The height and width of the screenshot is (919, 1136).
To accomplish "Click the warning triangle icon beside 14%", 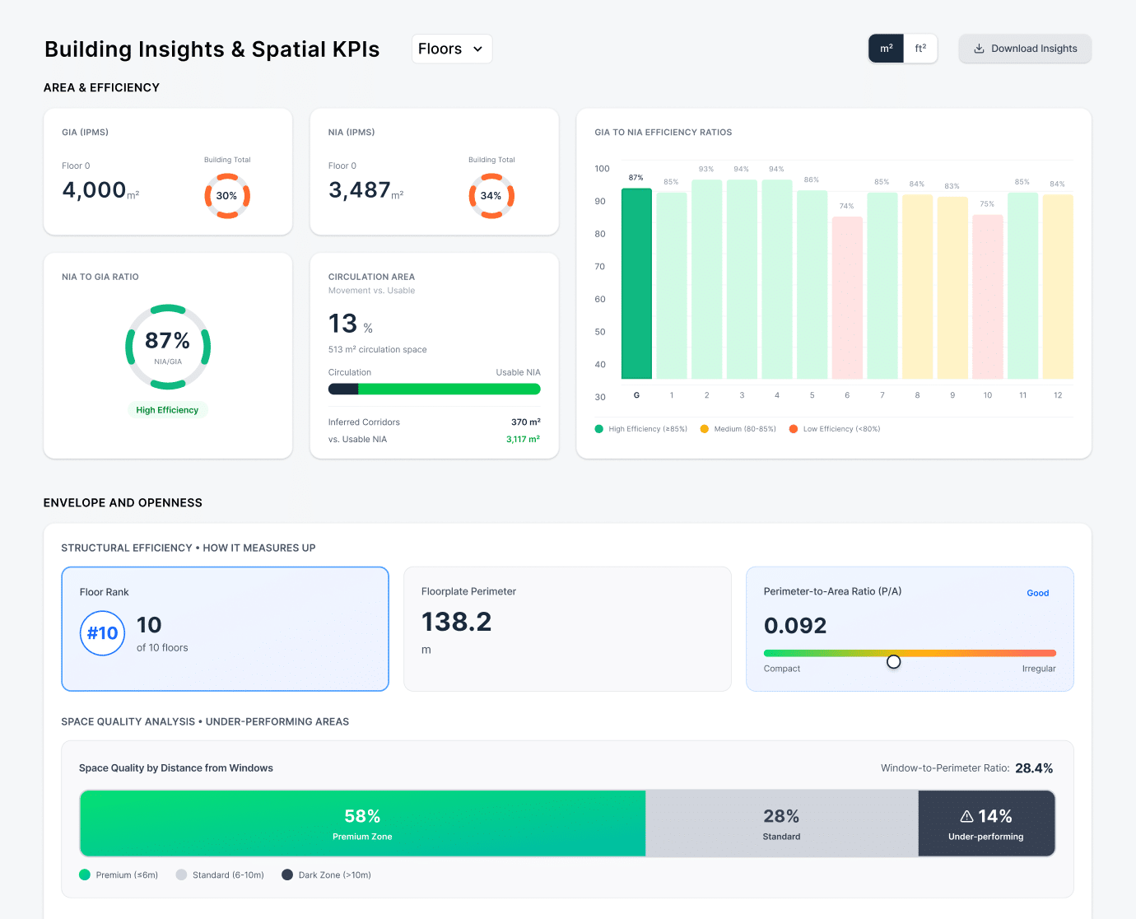I will point(967,816).
